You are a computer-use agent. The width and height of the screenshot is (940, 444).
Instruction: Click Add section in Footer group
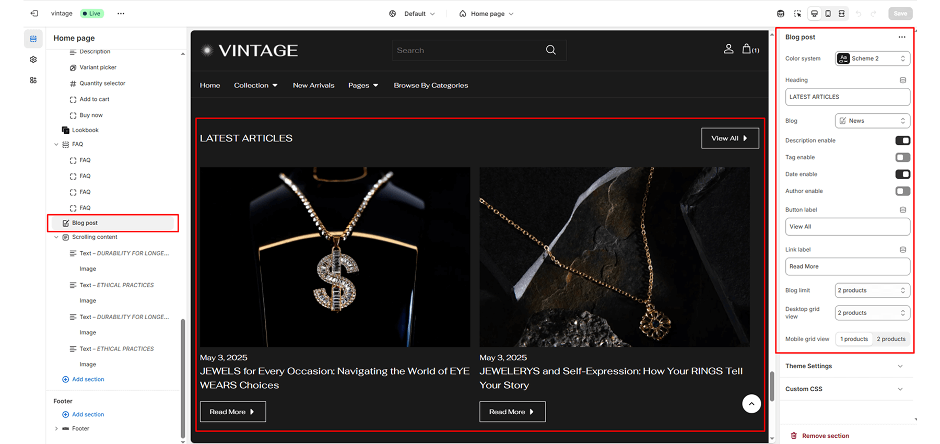click(83, 415)
